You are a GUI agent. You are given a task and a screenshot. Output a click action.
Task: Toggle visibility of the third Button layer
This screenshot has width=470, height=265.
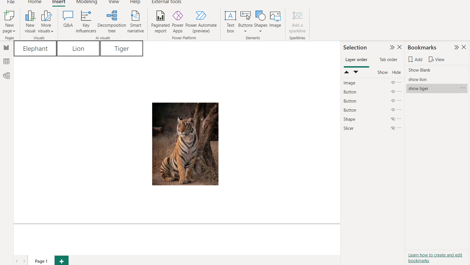coord(393,110)
